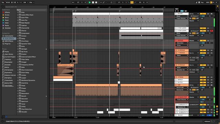Toggle DRUMS track activator

203,14
